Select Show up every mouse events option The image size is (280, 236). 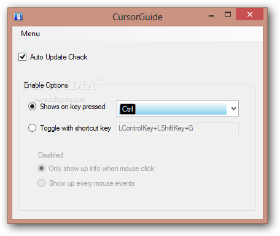tap(42, 183)
